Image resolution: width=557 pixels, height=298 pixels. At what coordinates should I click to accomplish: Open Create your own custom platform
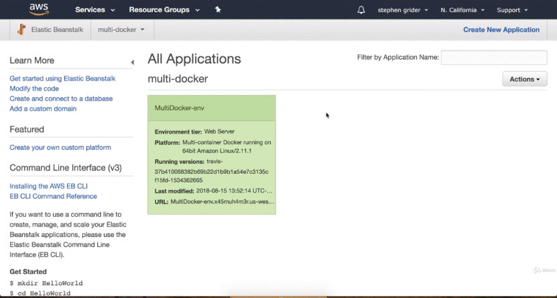60,148
